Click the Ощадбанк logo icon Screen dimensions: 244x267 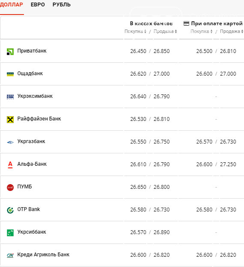[10, 74]
